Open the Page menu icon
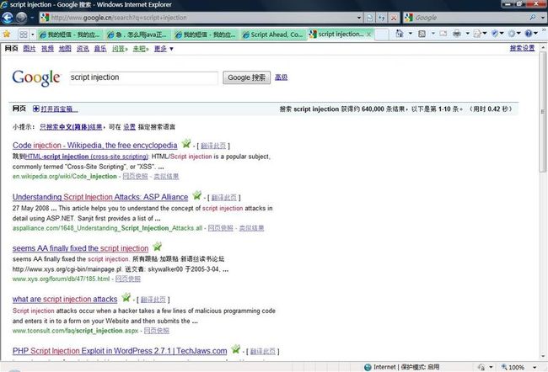 click(477, 34)
